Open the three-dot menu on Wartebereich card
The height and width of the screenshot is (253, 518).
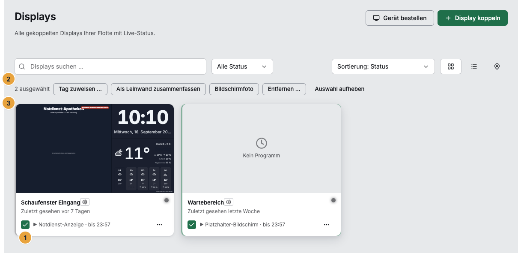click(x=327, y=224)
